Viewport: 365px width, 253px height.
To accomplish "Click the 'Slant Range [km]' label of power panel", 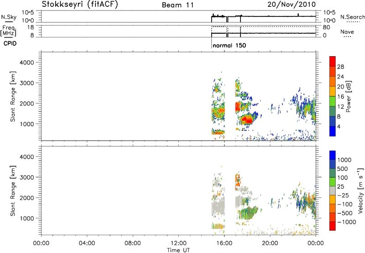I will tap(13, 96).
